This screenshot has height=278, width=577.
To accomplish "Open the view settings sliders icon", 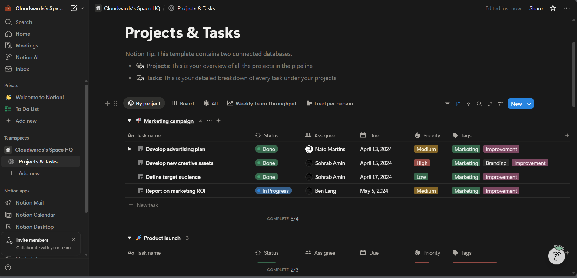I will 500,104.
